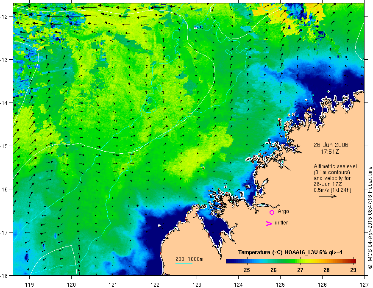
Task: Click the vertical IMOS copyright timestamp text
Action: click(370, 218)
